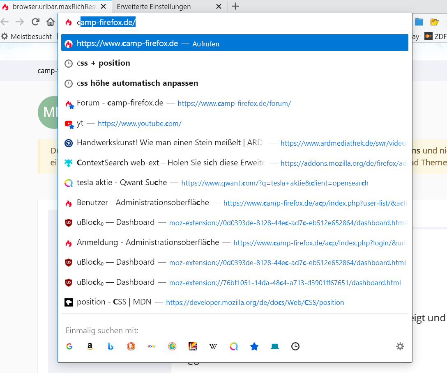The image size is (447, 373).
Task: Open 'position - CSS | MDN' result
Action: tap(114, 302)
